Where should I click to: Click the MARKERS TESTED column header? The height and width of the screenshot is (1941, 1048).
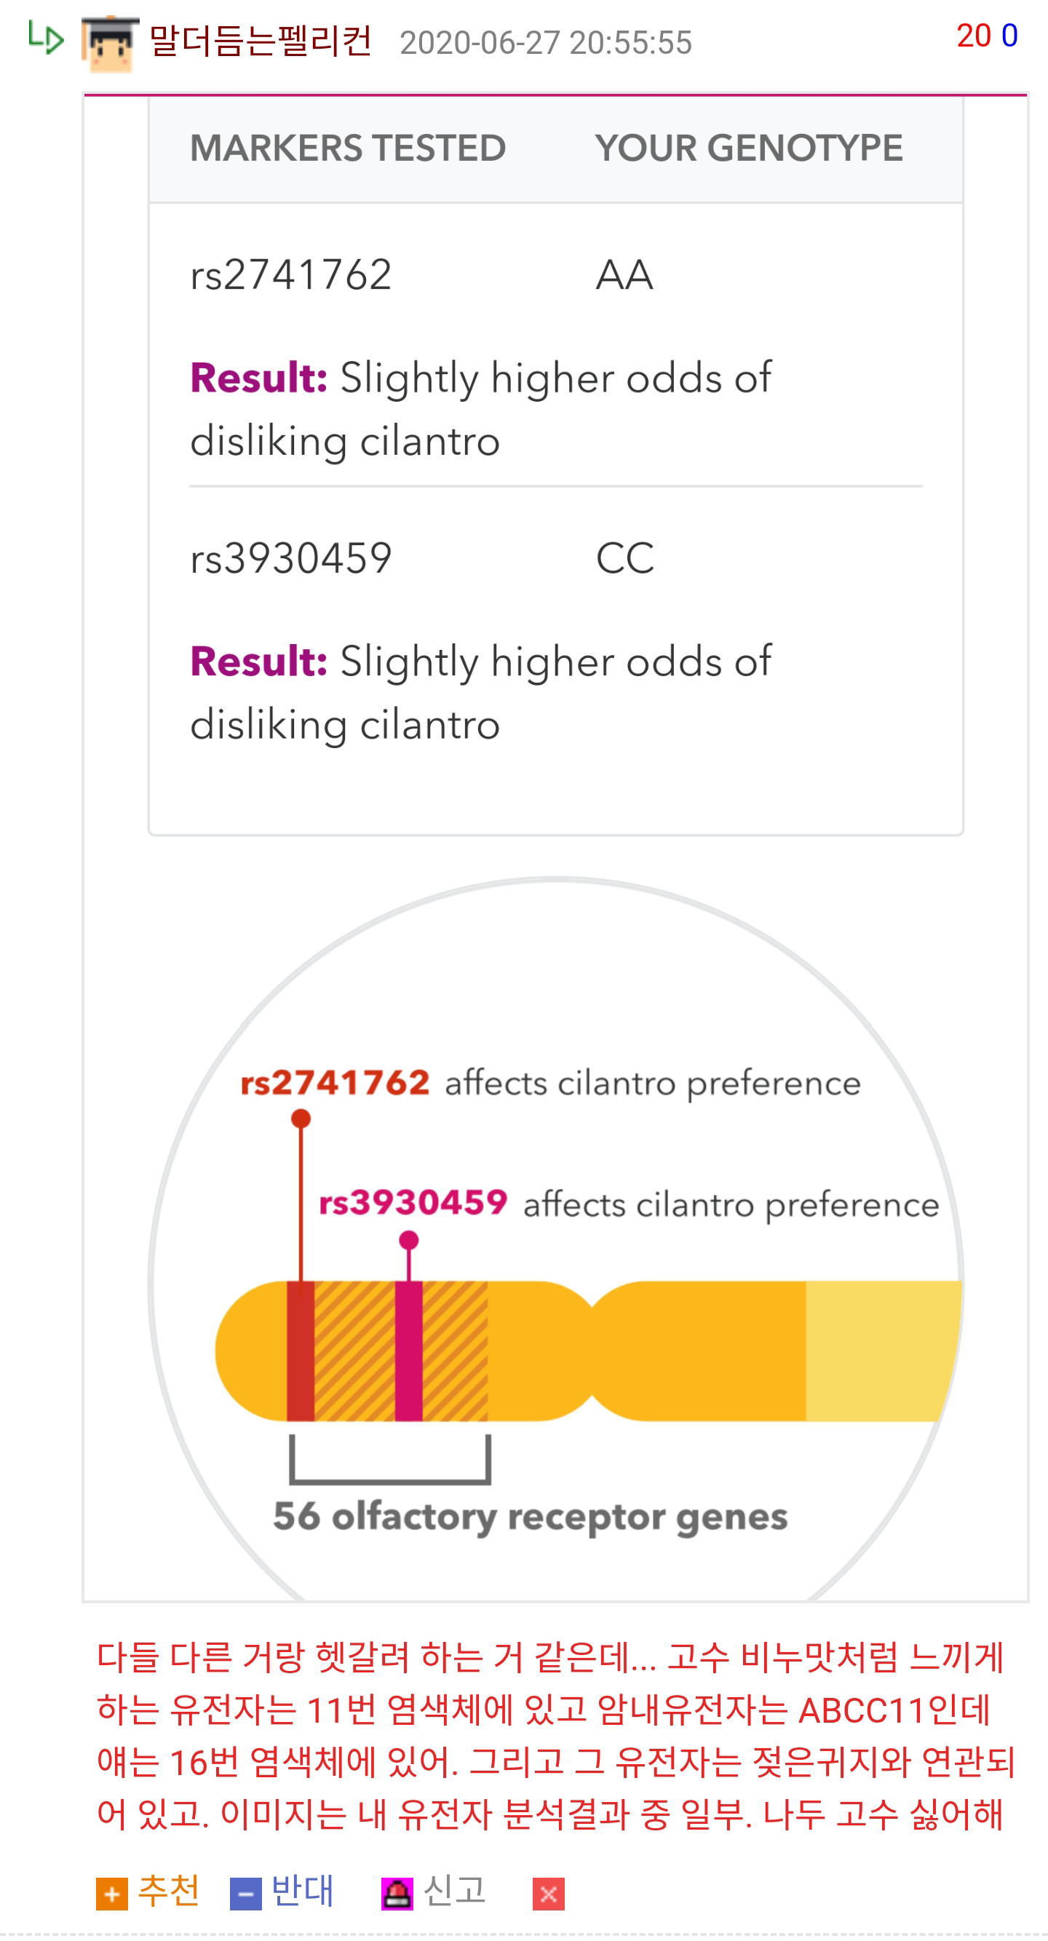[x=347, y=148]
